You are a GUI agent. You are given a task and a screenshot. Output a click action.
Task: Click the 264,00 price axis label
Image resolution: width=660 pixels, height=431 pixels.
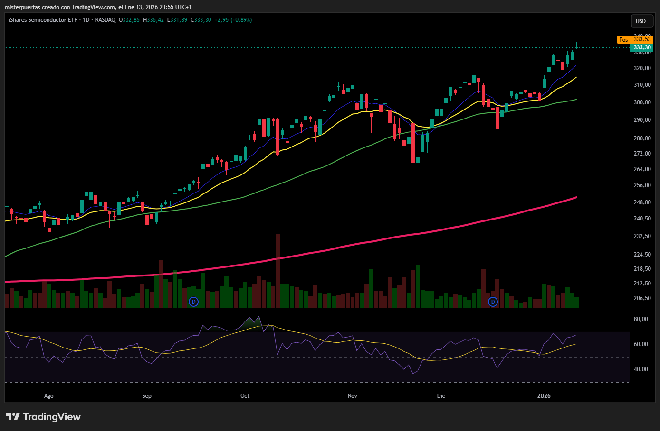[x=642, y=169]
